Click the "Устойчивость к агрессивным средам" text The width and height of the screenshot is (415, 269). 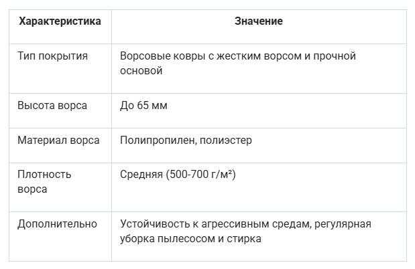tap(206, 224)
